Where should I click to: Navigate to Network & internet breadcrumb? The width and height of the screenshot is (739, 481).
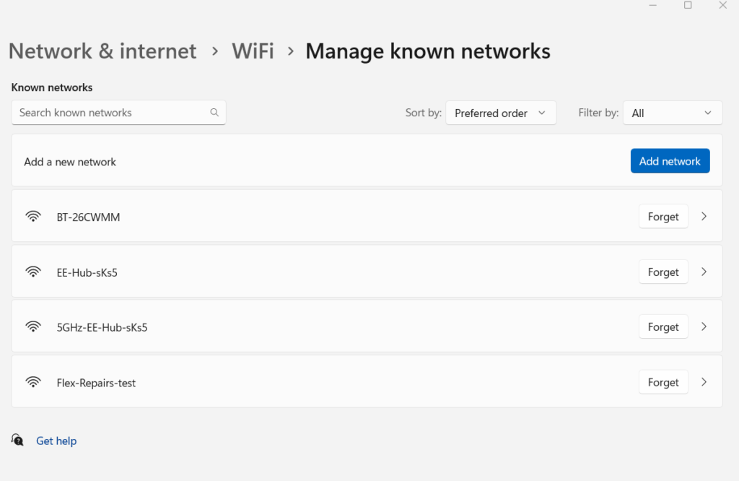(102, 51)
